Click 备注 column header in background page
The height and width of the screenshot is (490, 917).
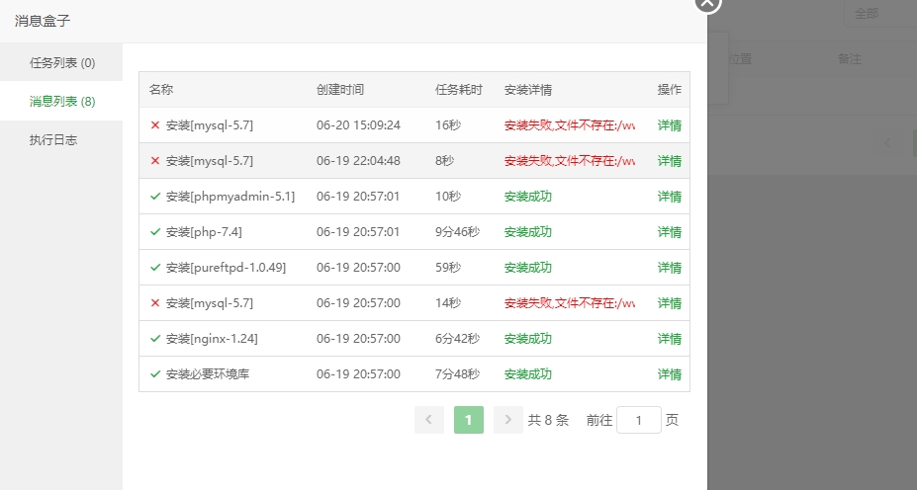point(849,59)
